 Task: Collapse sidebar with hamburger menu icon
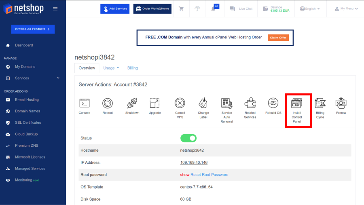click(55, 9)
